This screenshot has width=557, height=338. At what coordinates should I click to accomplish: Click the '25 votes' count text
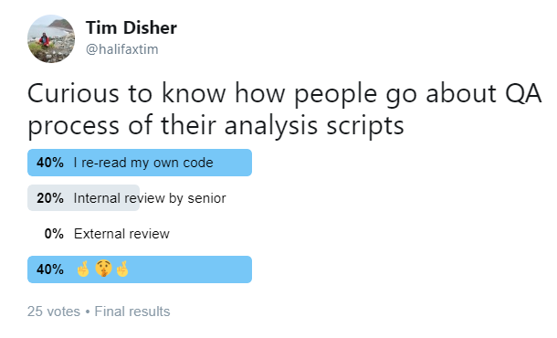tap(54, 312)
